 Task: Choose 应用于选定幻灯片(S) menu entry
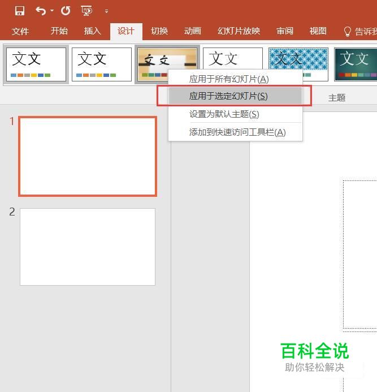(x=235, y=96)
